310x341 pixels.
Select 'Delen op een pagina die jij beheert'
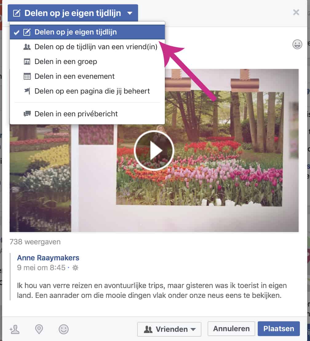87,91
